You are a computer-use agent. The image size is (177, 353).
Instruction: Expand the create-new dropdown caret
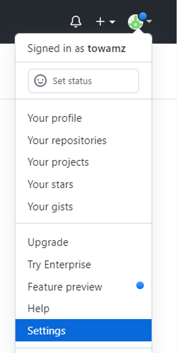pyautogui.click(x=112, y=22)
